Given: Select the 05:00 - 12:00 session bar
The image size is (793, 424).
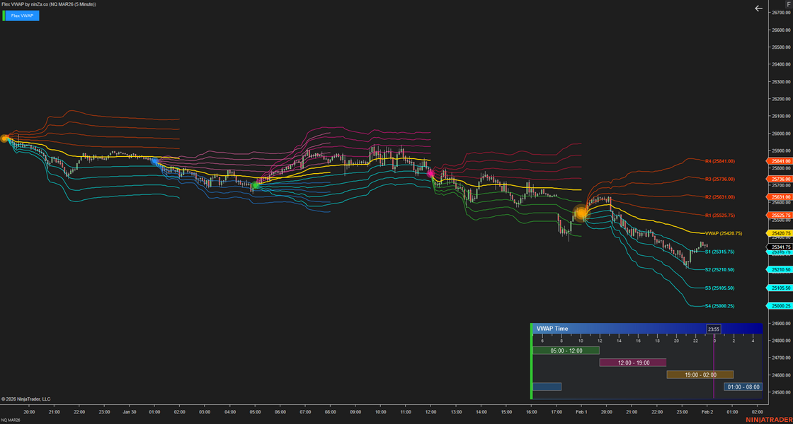Looking at the screenshot, I should 566,351.
